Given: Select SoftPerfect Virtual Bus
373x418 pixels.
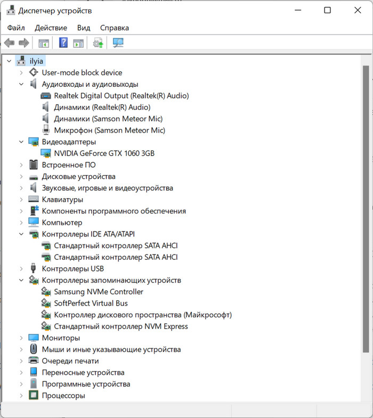Looking at the screenshot, I should tap(91, 303).
